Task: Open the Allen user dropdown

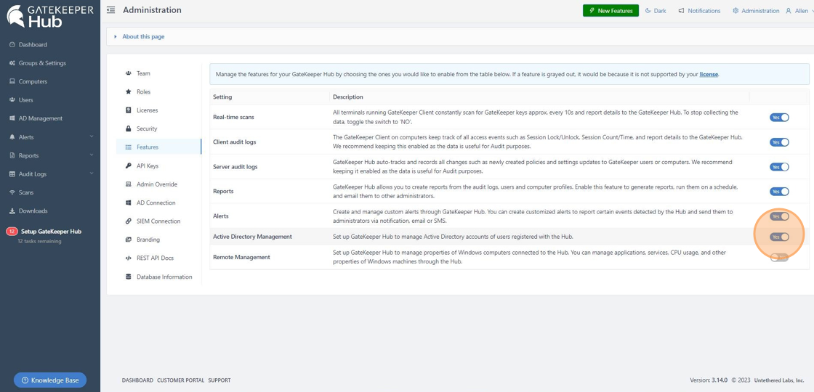Action: pyautogui.click(x=799, y=10)
